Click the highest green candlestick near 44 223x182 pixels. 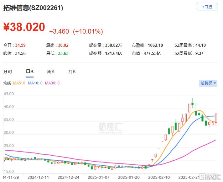pyautogui.click(x=192, y=104)
